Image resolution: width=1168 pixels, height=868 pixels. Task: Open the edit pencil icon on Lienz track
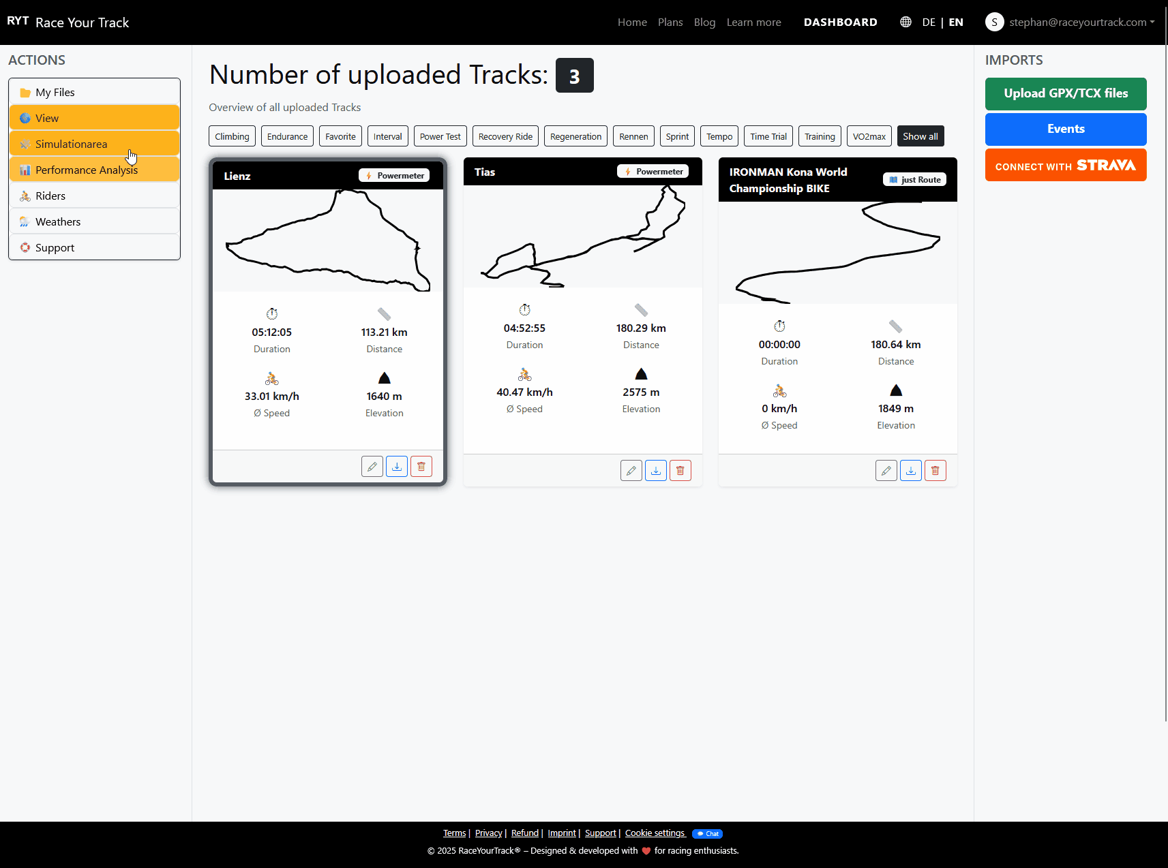point(372,466)
